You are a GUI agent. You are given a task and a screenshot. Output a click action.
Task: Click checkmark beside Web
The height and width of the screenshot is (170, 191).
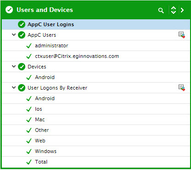tap(29, 141)
